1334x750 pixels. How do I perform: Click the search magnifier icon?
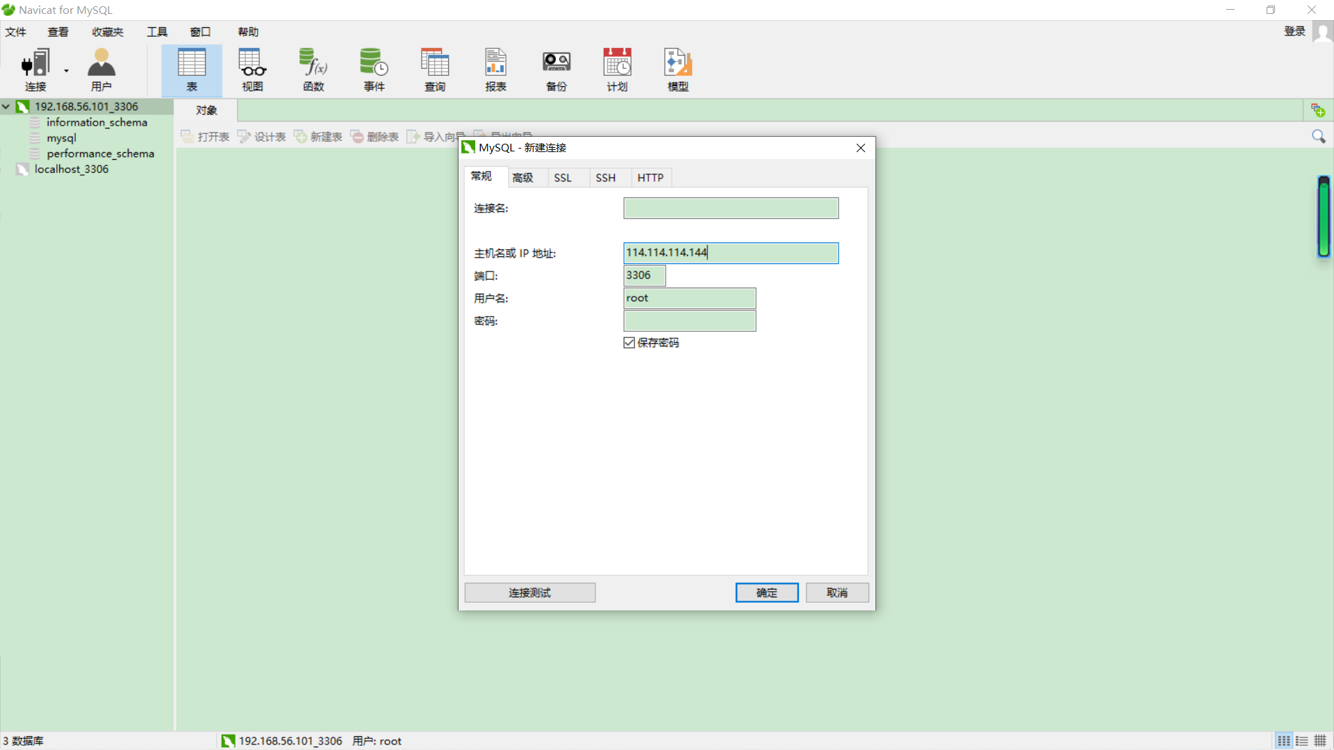(1318, 136)
